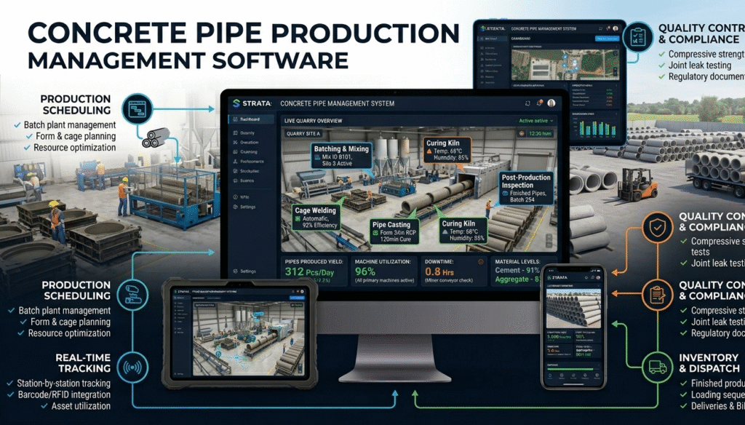Click the Machine Utilization 96% card

[383, 271]
